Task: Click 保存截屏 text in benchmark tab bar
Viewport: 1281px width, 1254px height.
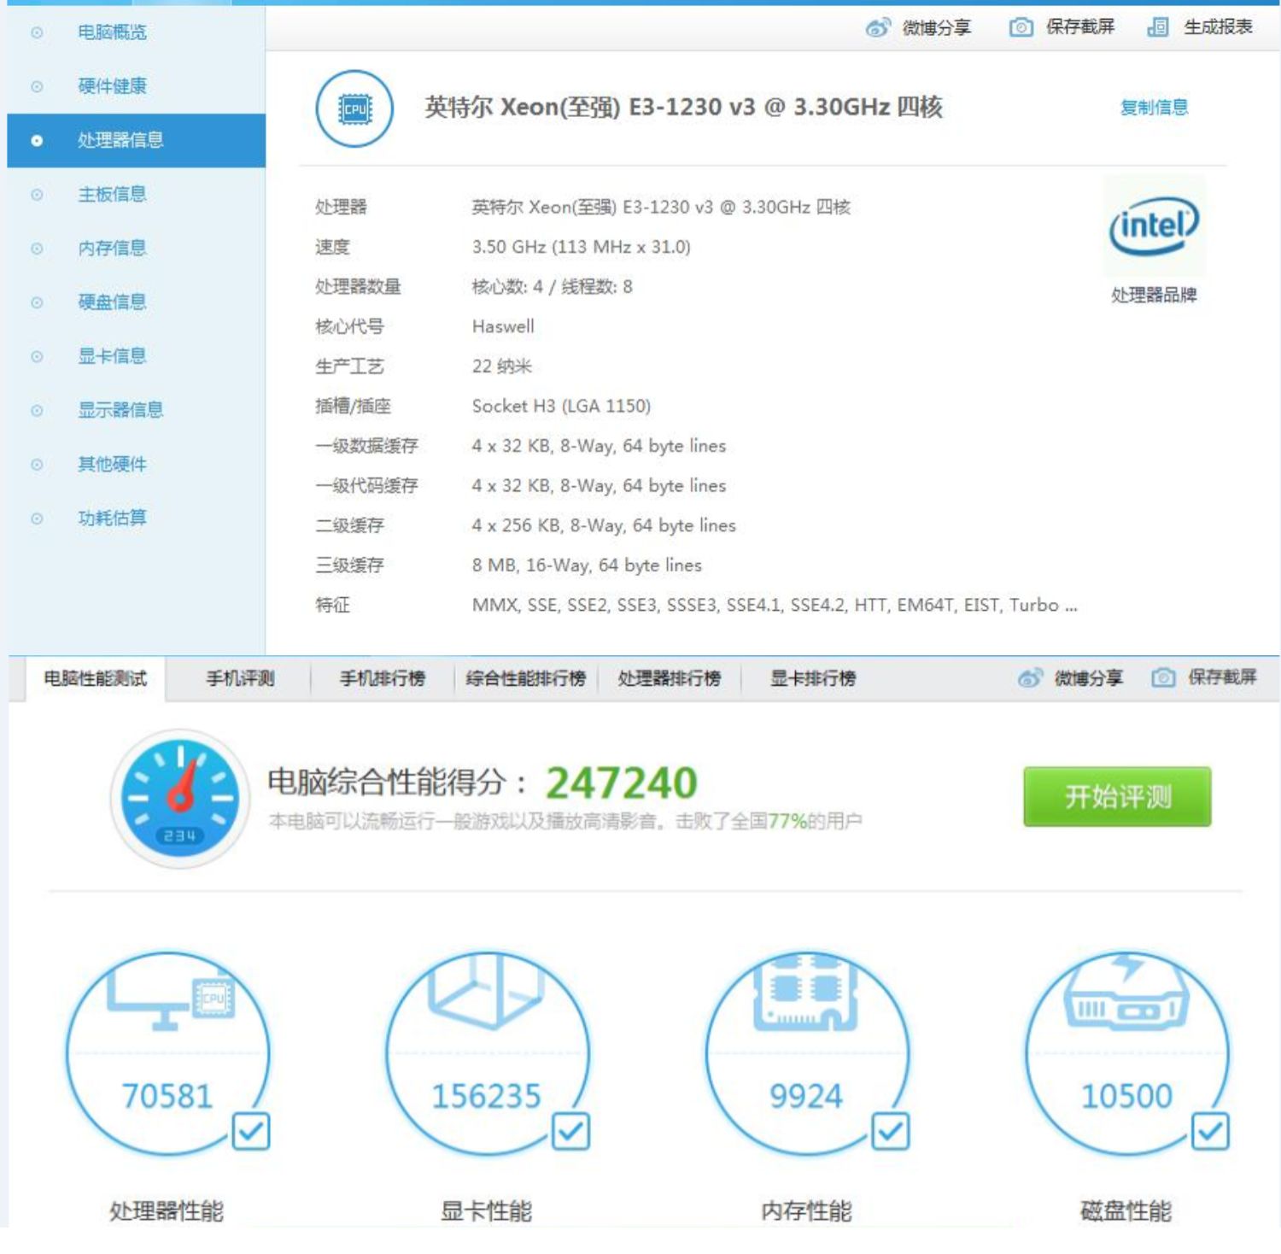Action: point(1222,677)
